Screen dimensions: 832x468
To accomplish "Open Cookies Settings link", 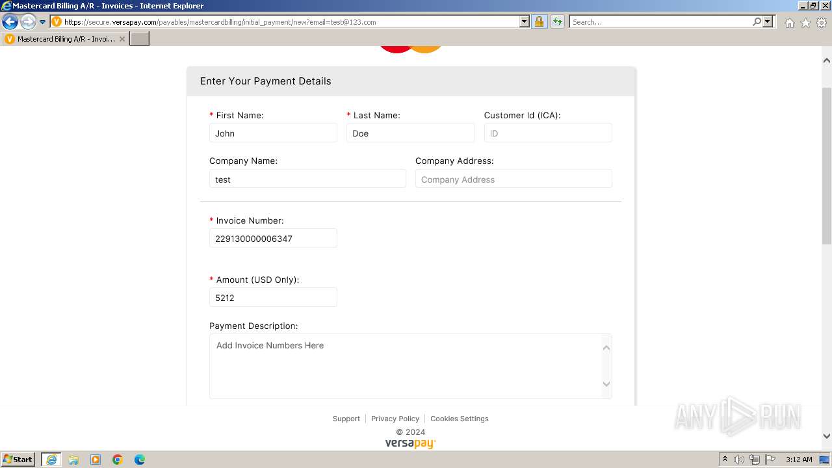I will 459,419.
